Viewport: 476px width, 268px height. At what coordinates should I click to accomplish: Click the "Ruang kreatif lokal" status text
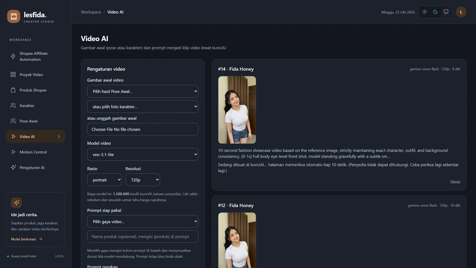click(24, 256)
